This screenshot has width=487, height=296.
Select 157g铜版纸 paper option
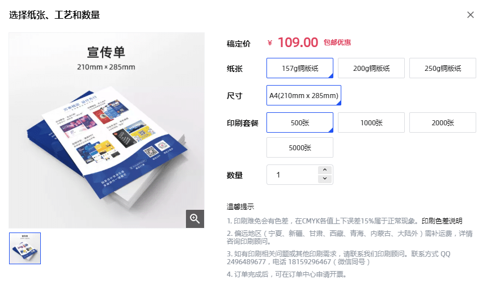coord(300,68)
